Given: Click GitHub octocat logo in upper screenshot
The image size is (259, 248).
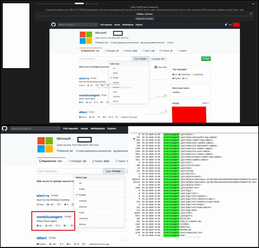Looking at the screenshot, I should (x=53, y=25).
